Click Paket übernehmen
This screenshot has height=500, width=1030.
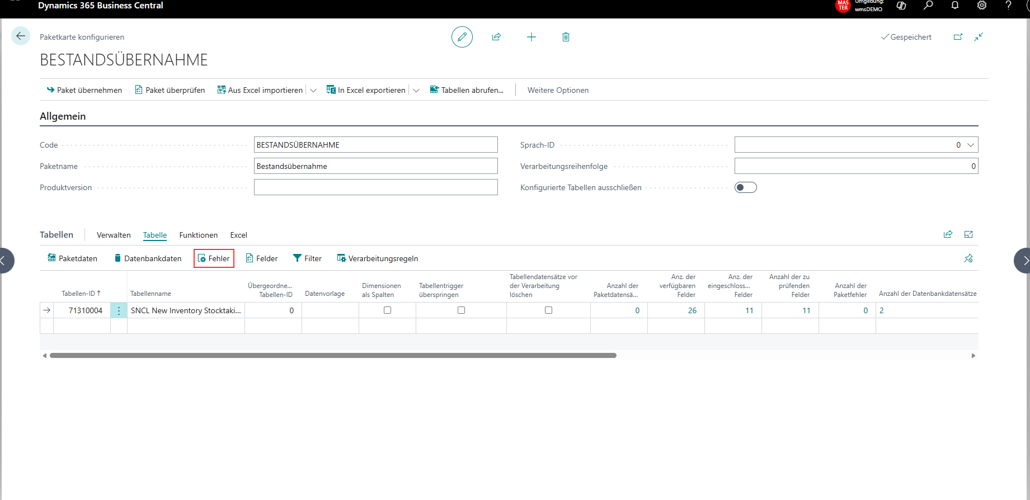point(84,90)
